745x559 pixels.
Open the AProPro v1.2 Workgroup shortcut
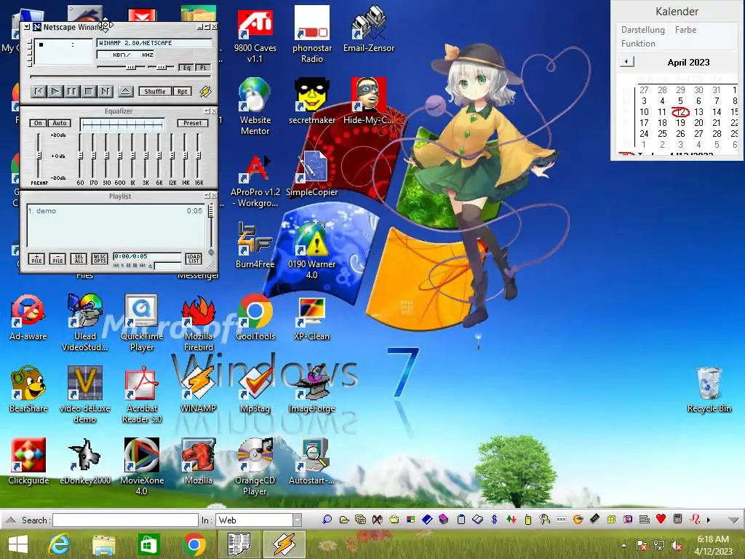tap(255, 180)
